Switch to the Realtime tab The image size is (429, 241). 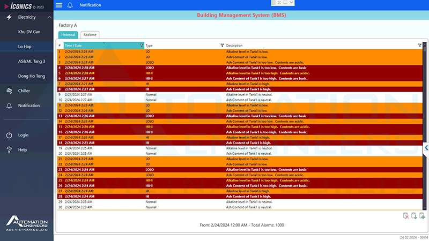(x=90, y=35)
